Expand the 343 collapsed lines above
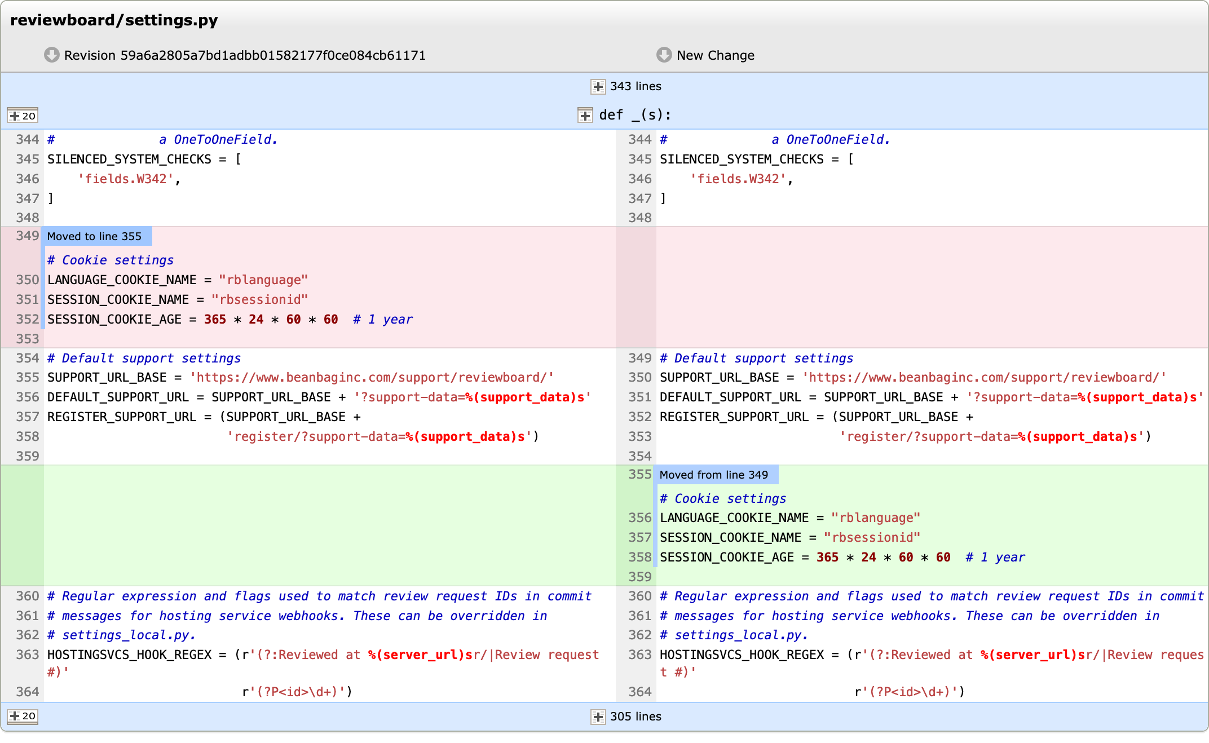 click(598, 87)
